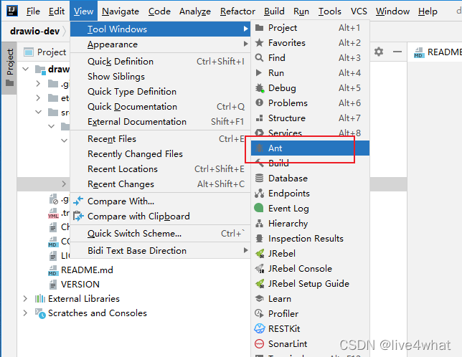This screenshot has width=462, height=357.
Task: Expand the Tool Windows submenu arrow
Action: click(x=245, y=29)
